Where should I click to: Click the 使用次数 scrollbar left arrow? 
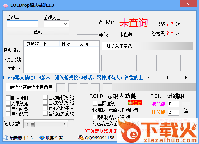pyautogui.click(x=27, y=124)
